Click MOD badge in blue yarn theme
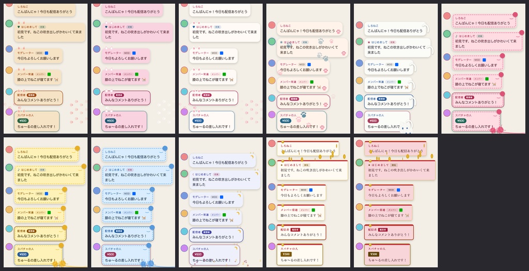Image resolution: width=529 pixels, height=271 pixels. coord(127,193)
